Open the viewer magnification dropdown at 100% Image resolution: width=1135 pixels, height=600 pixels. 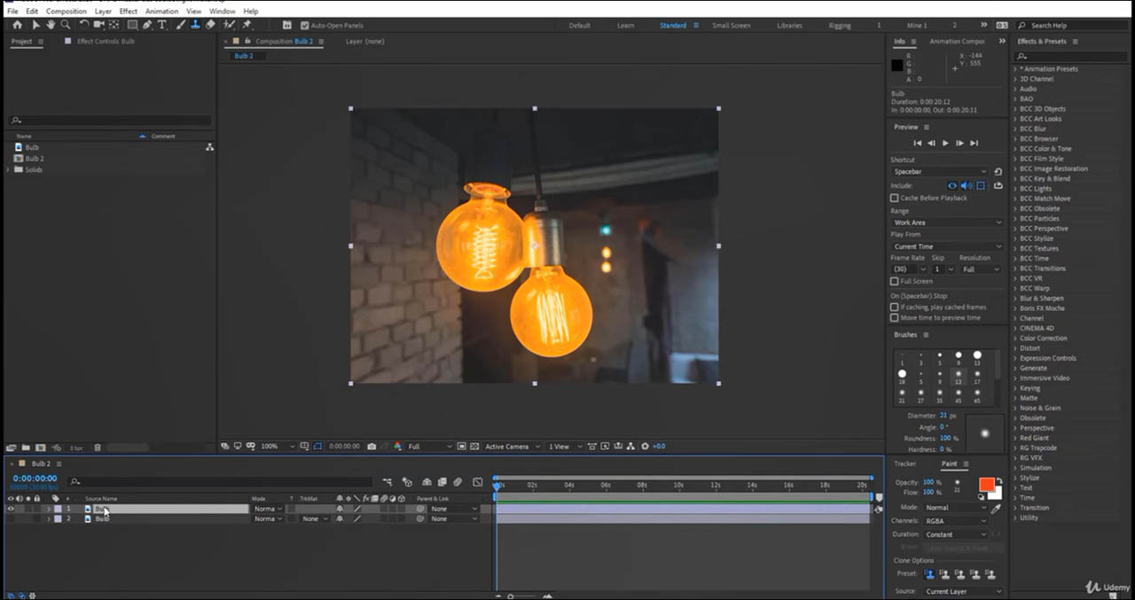point(273,447)
